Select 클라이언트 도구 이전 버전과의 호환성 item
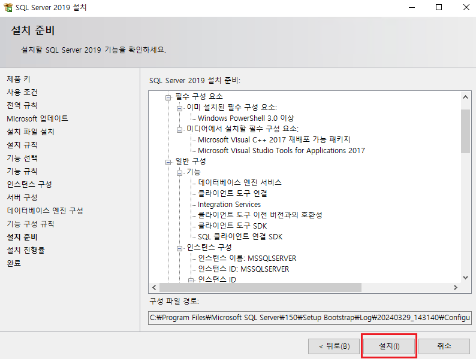Image resolution: width=476 pixels, height=359 pixels. click(x=260, y=215)
